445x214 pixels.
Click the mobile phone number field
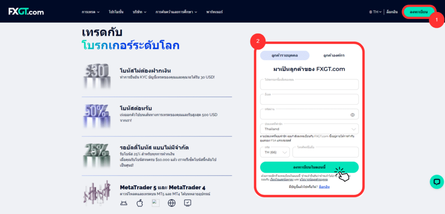[x=325, y=152]
